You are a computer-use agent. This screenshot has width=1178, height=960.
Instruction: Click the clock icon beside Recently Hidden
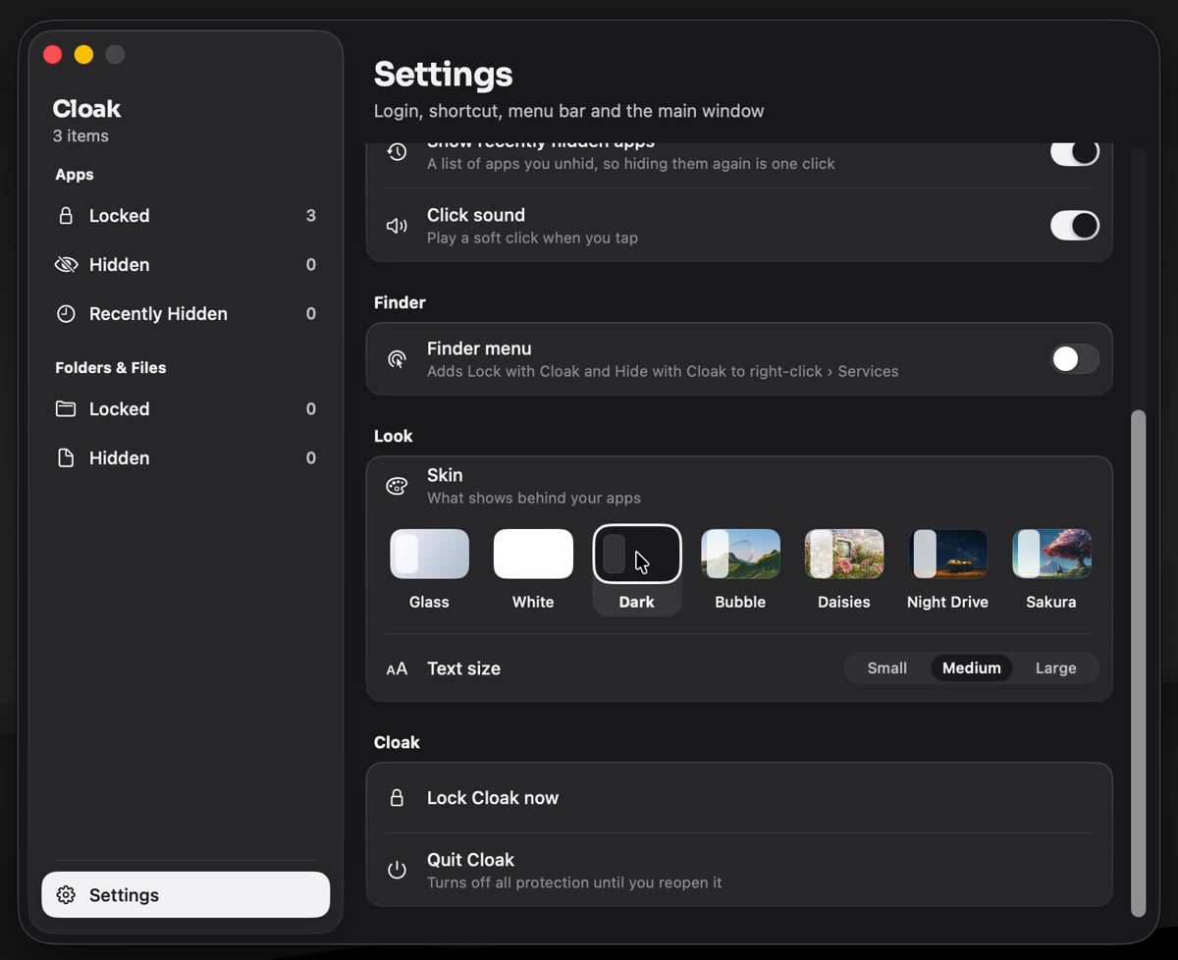(66, 314)
